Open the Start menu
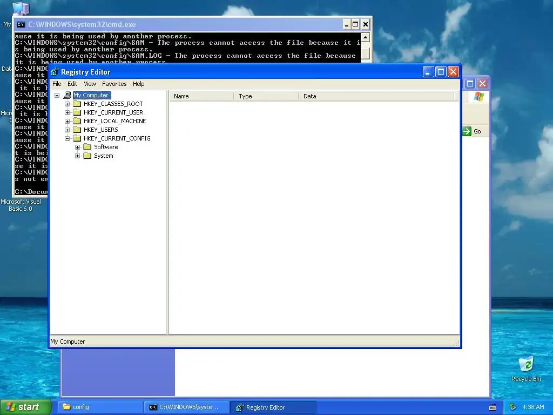553x415 pixels. pos(25,407)
